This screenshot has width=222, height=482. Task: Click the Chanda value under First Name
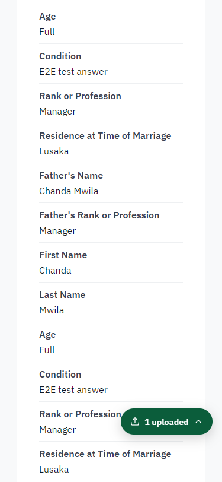point(55,271)
